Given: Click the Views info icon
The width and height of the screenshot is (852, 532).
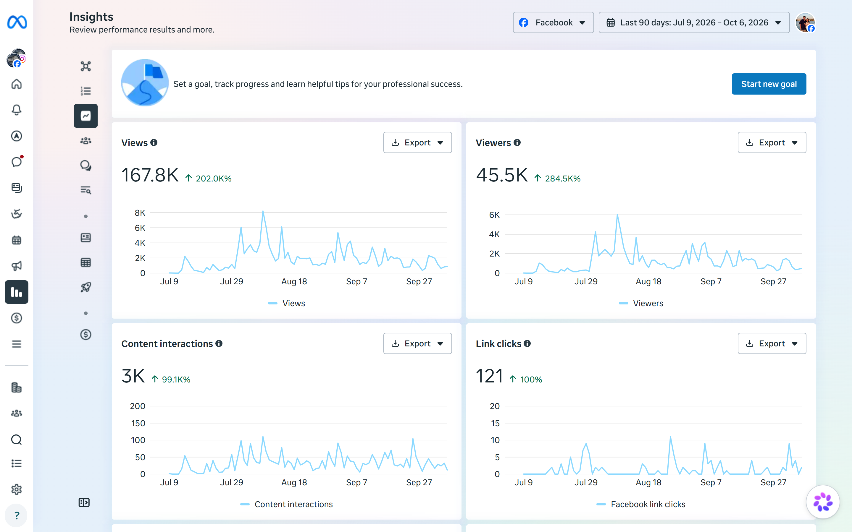Looking at the screenshot, I should [x=154, y=142].
